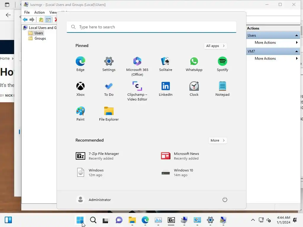Open notification bell in tray

(295, 220)
